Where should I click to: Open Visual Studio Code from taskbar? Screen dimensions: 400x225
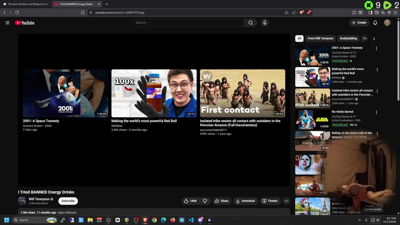pyautogui.click(x=191, y=220)
